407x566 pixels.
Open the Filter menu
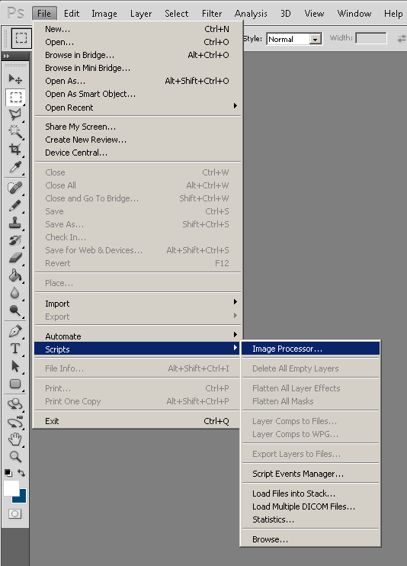212,14
